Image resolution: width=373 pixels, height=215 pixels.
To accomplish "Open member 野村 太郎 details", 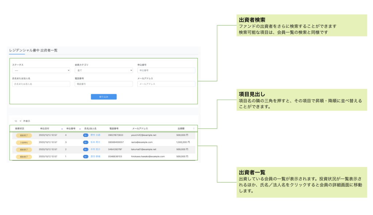I will [95, 135].
